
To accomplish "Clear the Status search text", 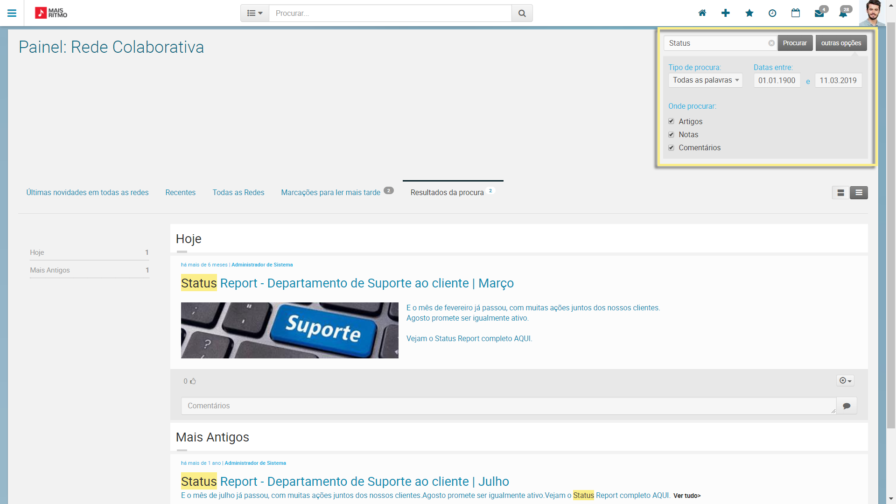I will (771, 43).
